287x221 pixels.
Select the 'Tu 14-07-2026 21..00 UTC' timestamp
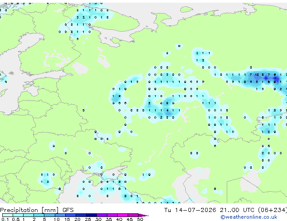click(x=209, y=210)
